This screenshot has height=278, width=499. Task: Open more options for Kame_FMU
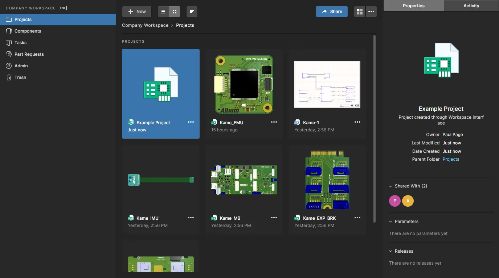pyautogui.click(x=274, y=122)
